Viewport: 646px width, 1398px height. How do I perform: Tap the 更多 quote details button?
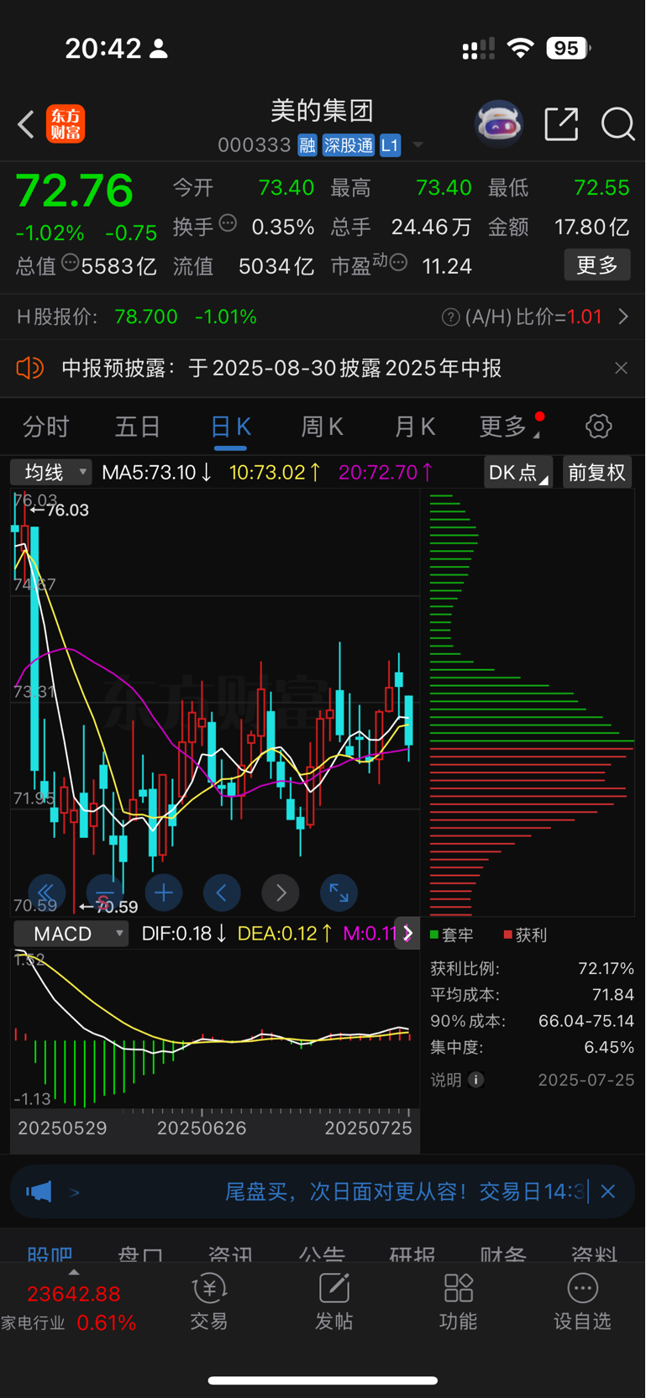pos(597,265)
